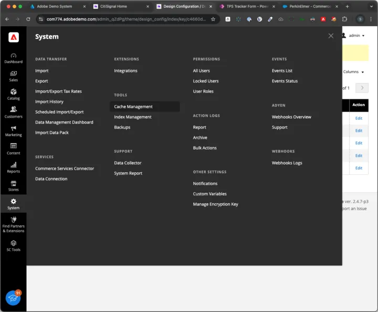This screenshot has height=312, width=378.
Task: Open Import History
Action: coord(49,102)
